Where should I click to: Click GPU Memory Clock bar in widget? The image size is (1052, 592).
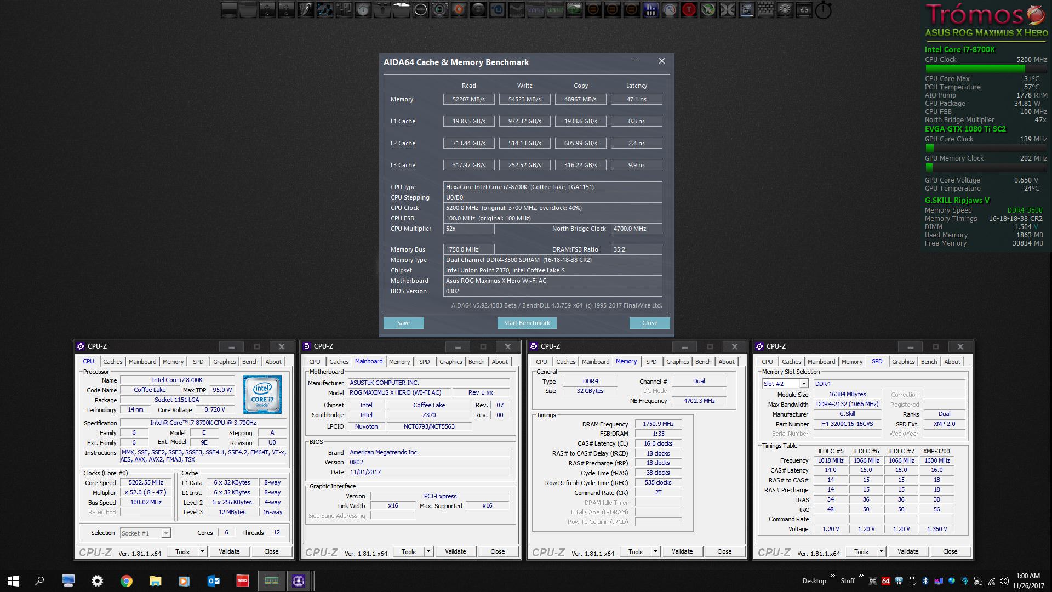coord(986,167)
